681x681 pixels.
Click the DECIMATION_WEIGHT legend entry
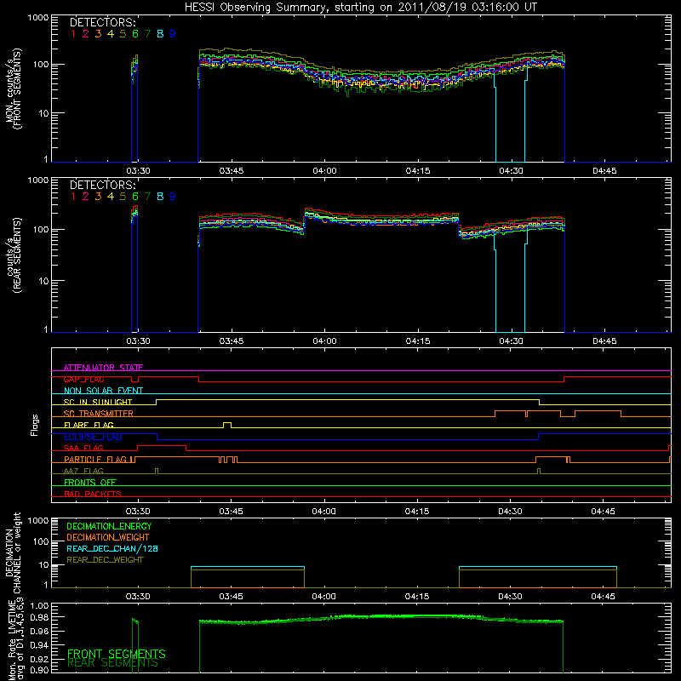tap(108, 537)
